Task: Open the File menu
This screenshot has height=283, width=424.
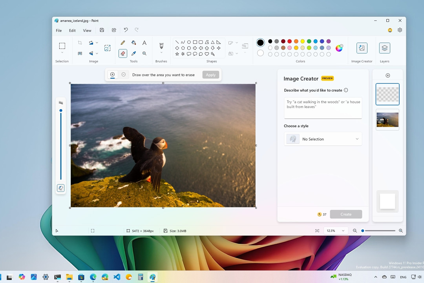Action: [x=58, y=31]
